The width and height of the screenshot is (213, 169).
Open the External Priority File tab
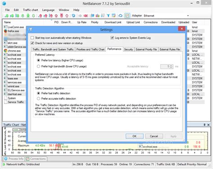pyautogui.click(x=146, y=49)
